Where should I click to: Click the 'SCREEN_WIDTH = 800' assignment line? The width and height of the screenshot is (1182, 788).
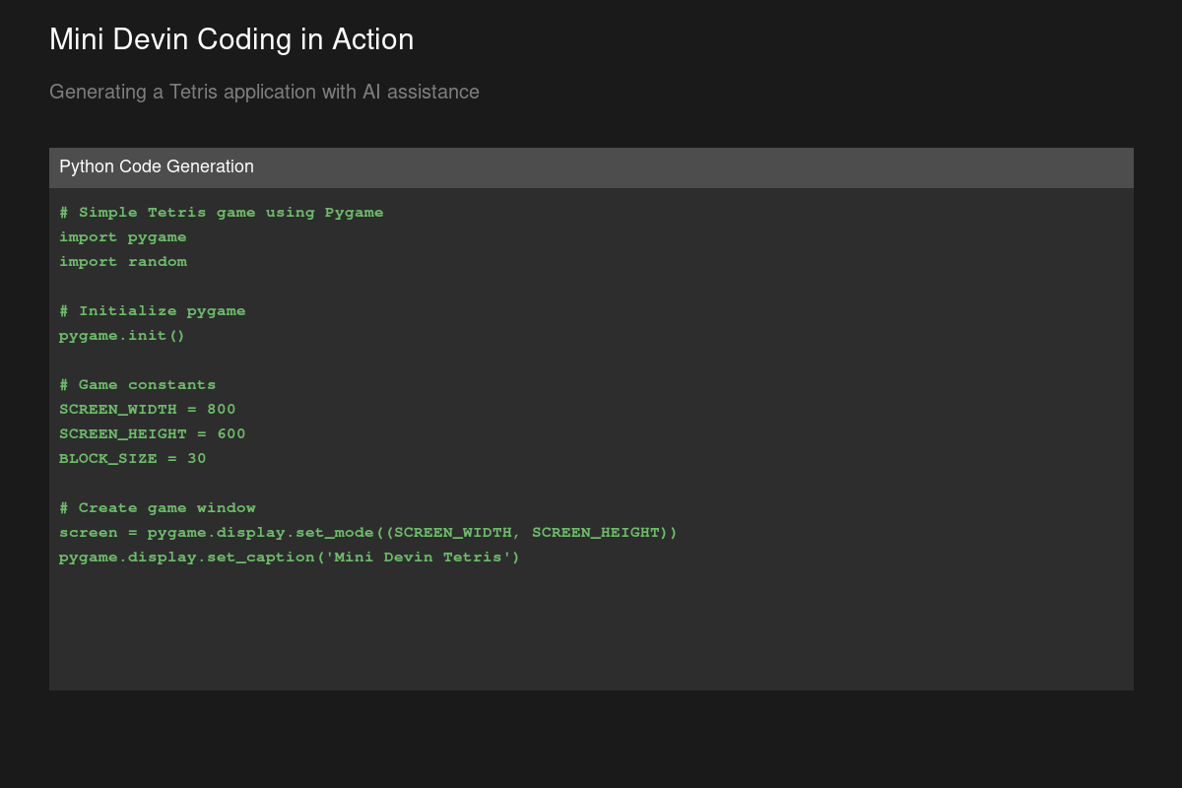coord(148,410)
